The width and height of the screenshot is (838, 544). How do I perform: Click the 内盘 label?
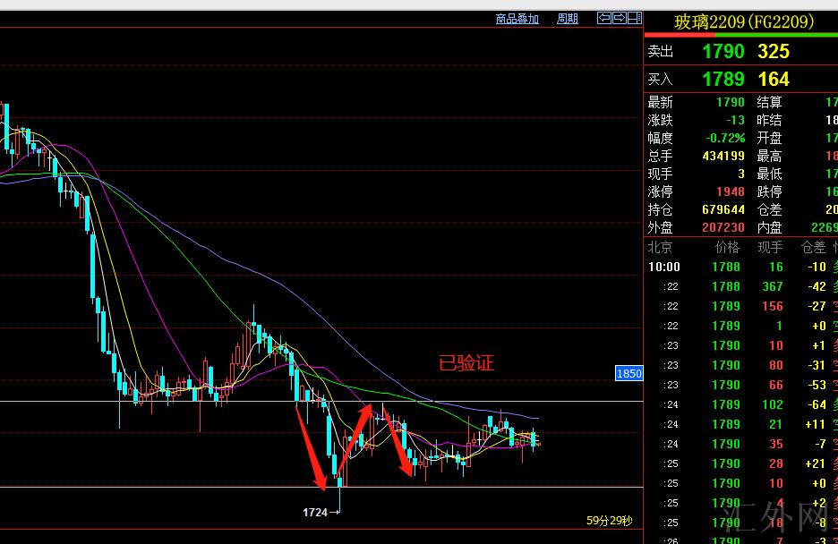[x=769, y=227]
